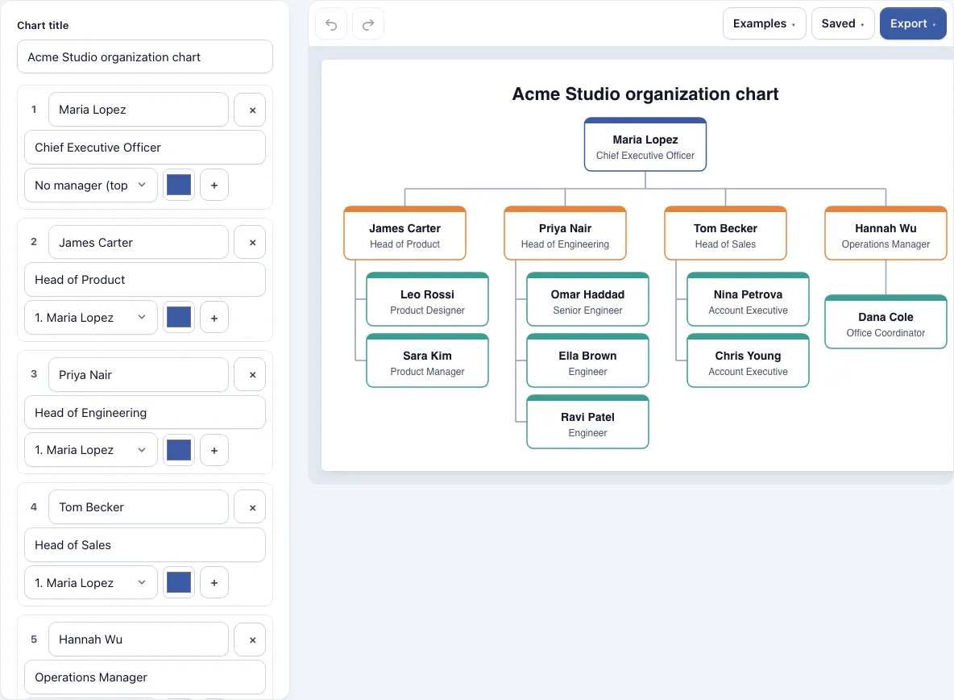Edit the Head of Sales role field

pos(145,545)
